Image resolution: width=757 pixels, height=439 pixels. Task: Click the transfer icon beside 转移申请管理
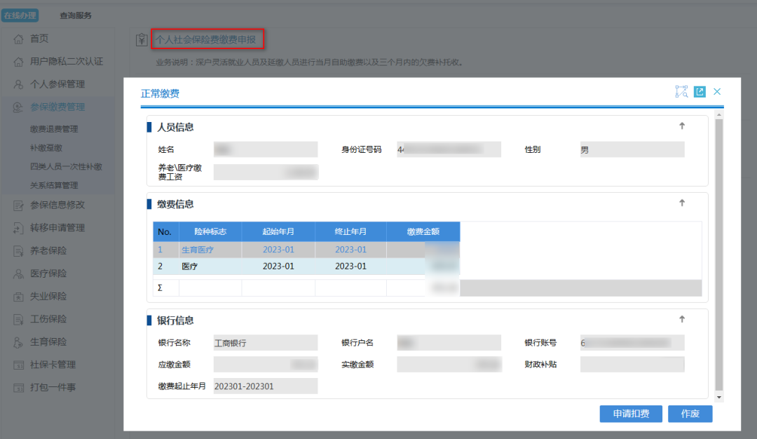click(x=18, y=228)
